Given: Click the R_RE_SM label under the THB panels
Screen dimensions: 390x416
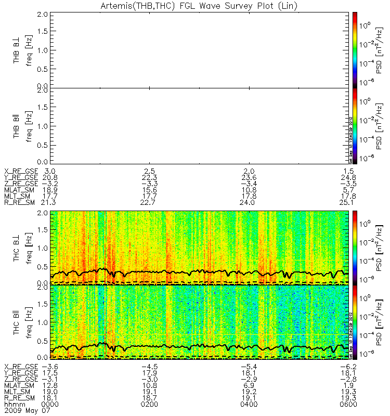Looking at the screenshot, I should (19, 202).
